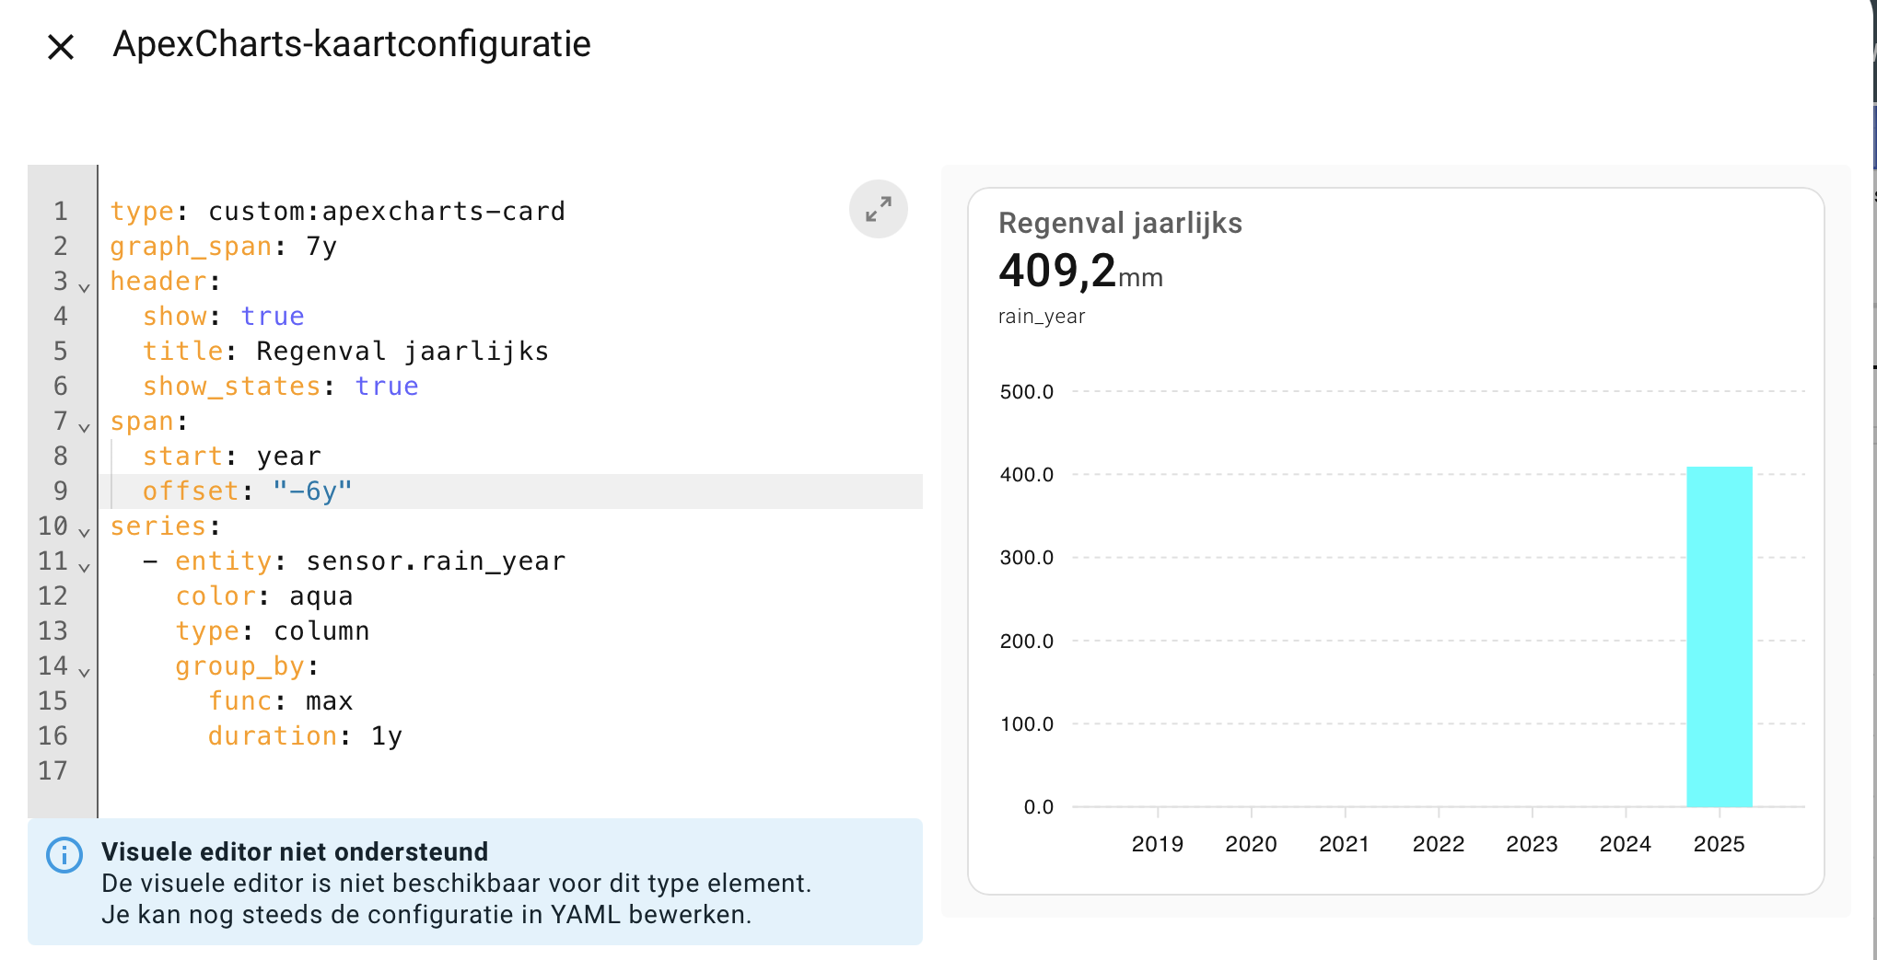Click the show_states true value

387,387
